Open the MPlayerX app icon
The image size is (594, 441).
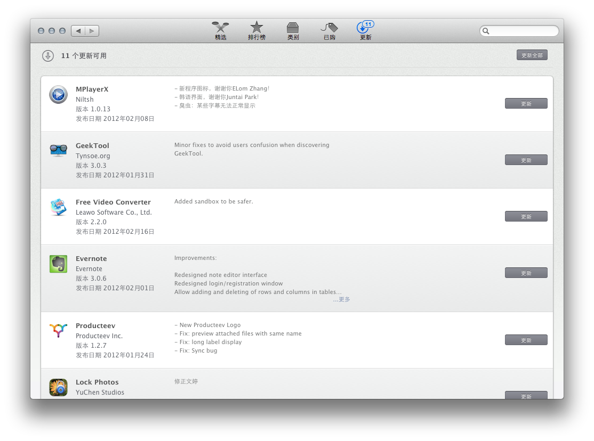click(58, 95)
